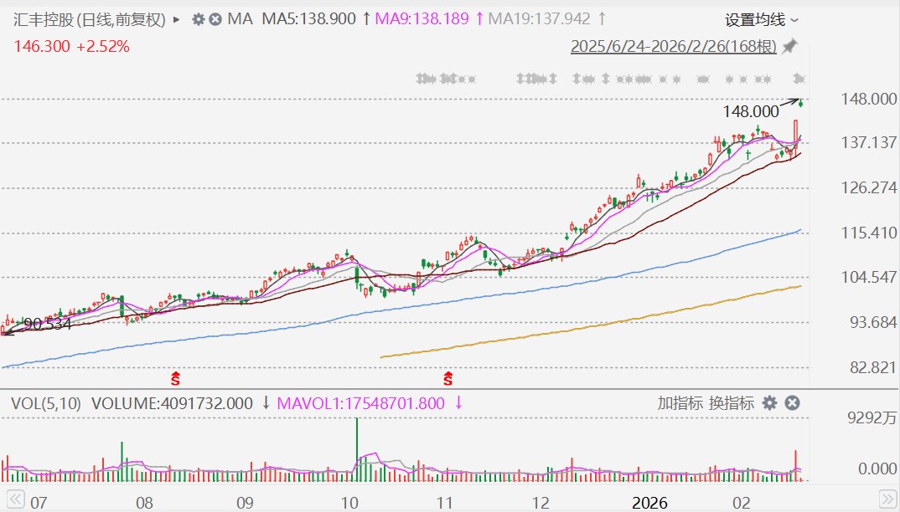The image size is (900, 512).
Task: Open date range 2025/6/24-2026/2/26 selector
Action: (x=673, y=47)
